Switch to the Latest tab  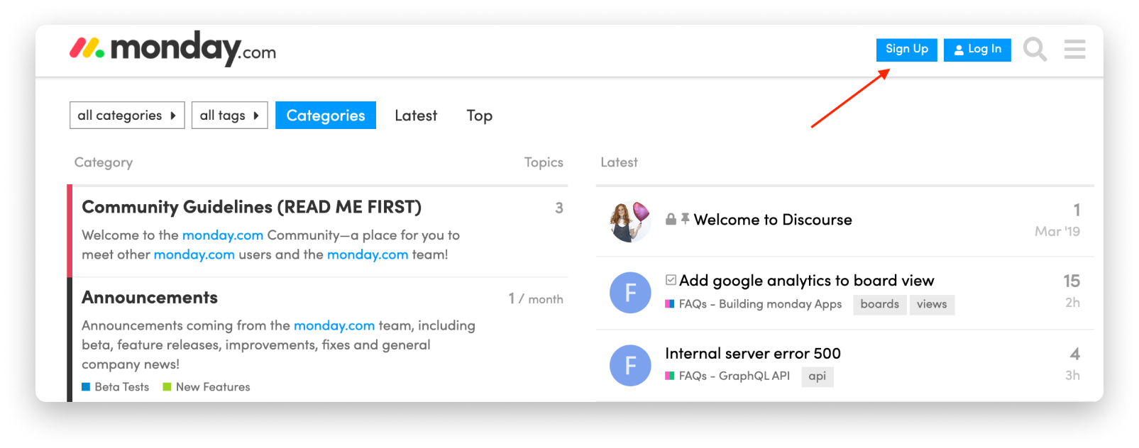(x=416, y=116)
